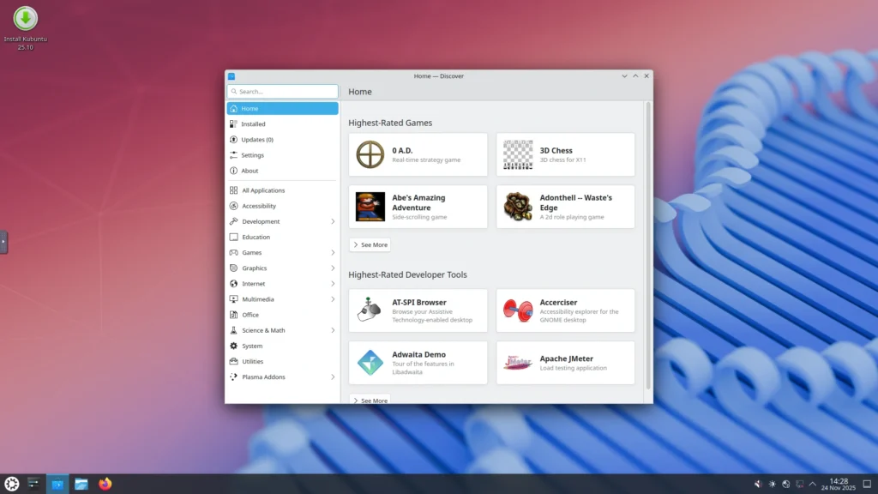Click the Discover search field

282,91
